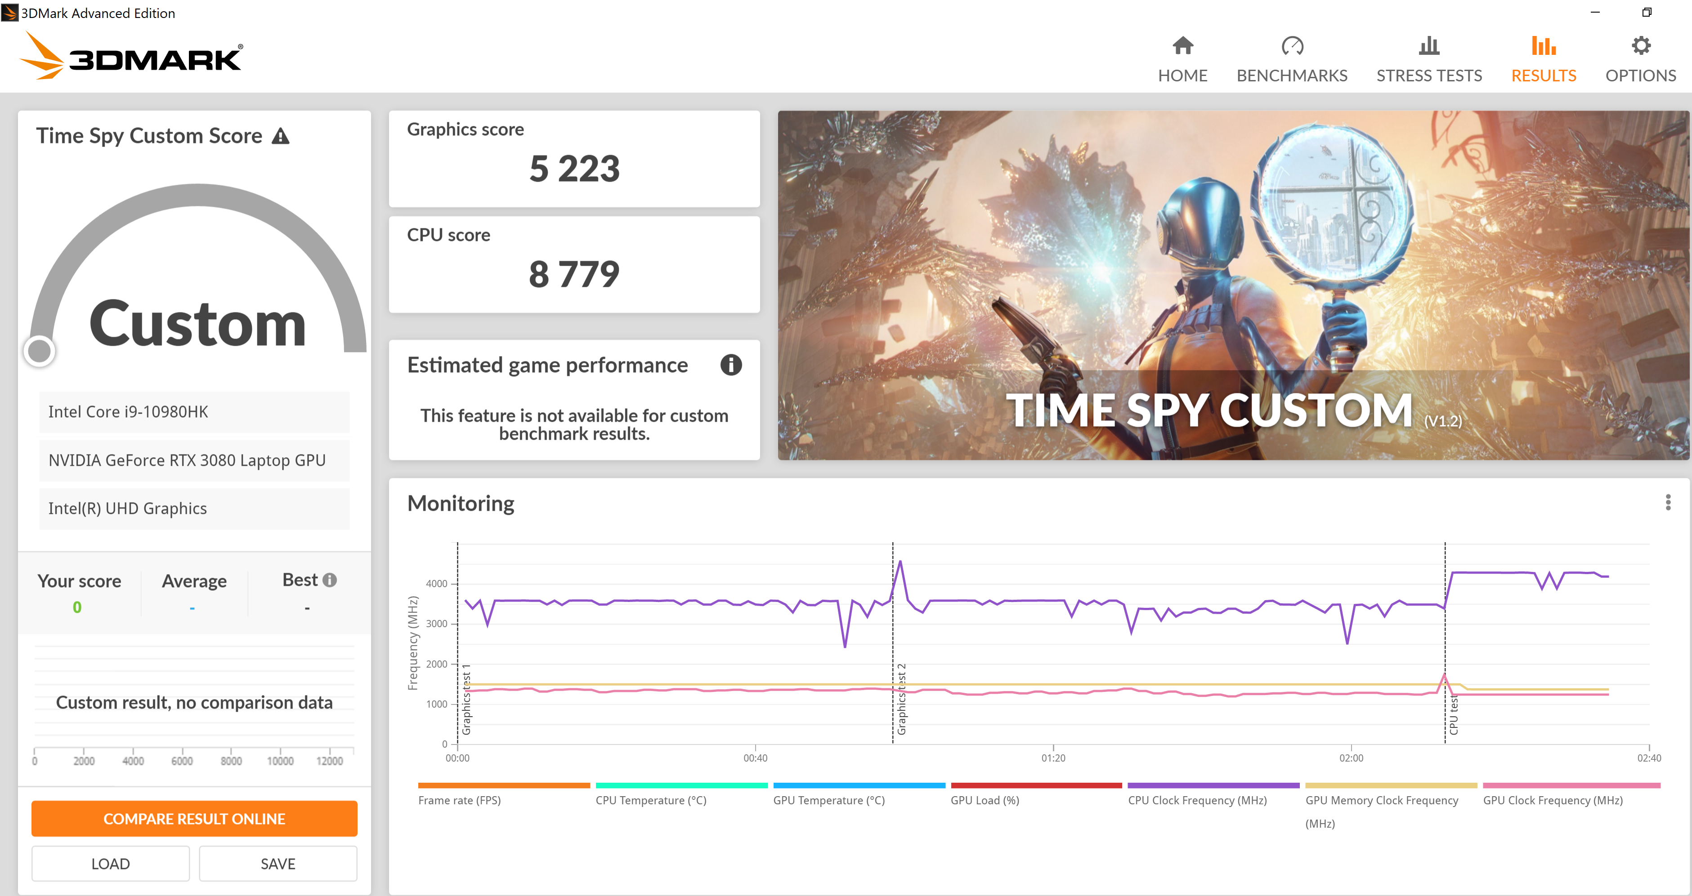Click Intel(R) UHD Graphics entry
Screen dimensions: 1692x896
click(194, 509)
